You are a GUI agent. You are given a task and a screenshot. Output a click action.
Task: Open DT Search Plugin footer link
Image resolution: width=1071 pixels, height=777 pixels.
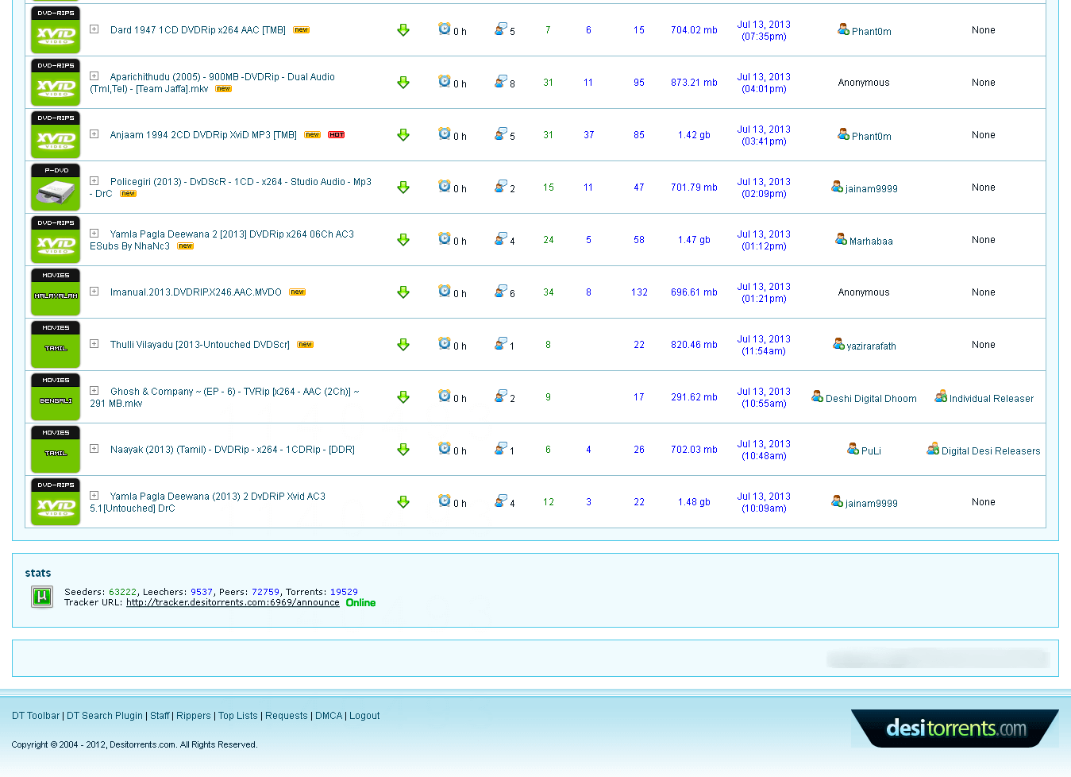105,716
